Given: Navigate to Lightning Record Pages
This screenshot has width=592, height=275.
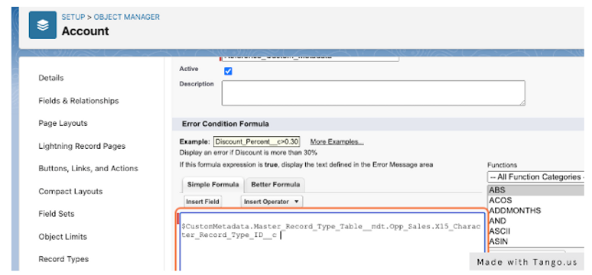Looking at the screenshot, I should (x=82, y=146).
